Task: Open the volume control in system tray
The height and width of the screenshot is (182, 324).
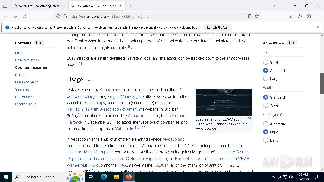Action: (x=291, y=177)
